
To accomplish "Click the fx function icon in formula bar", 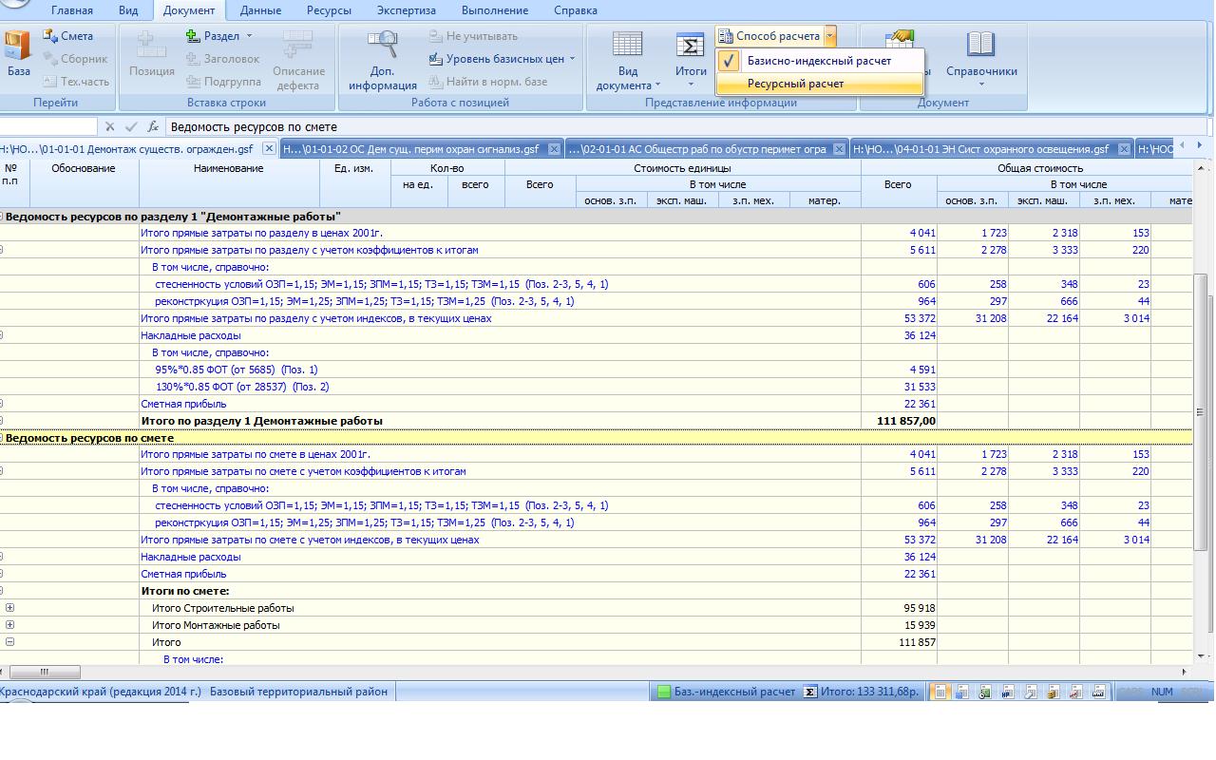I will coord(153,126).
